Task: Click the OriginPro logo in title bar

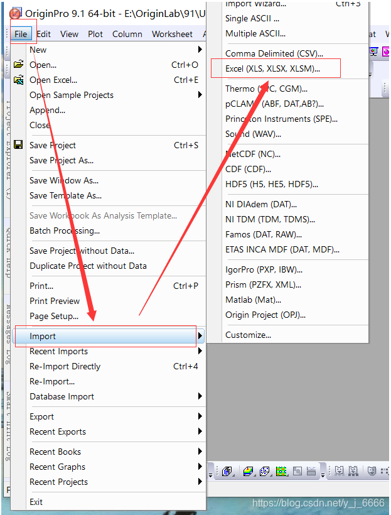Action: 16,13
